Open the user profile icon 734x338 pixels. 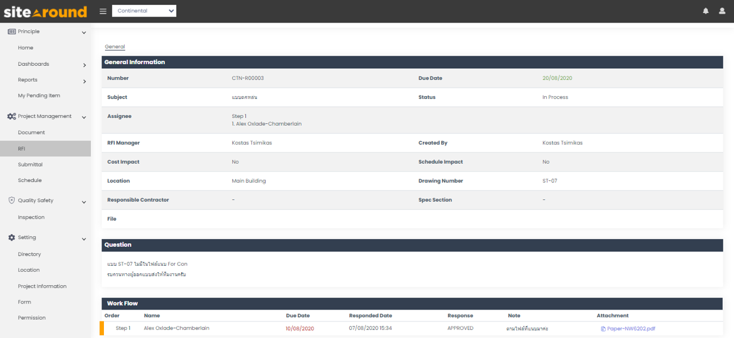tap(722, 11)
